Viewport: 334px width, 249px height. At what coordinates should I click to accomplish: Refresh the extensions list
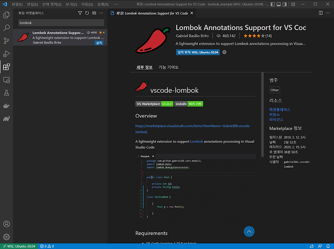click(x=87, y=13)
